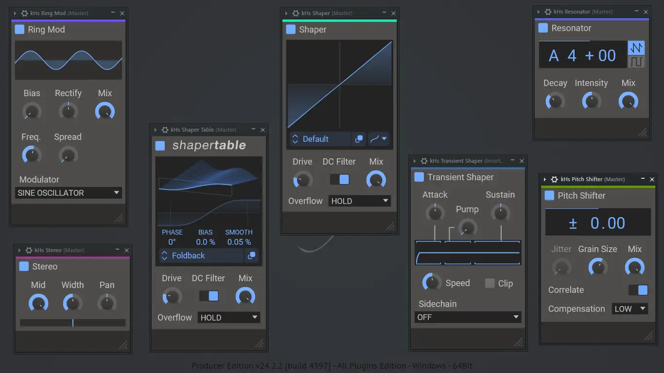
Task: Click the copy icon next to Foldback
Action: [x=251, y=255]
